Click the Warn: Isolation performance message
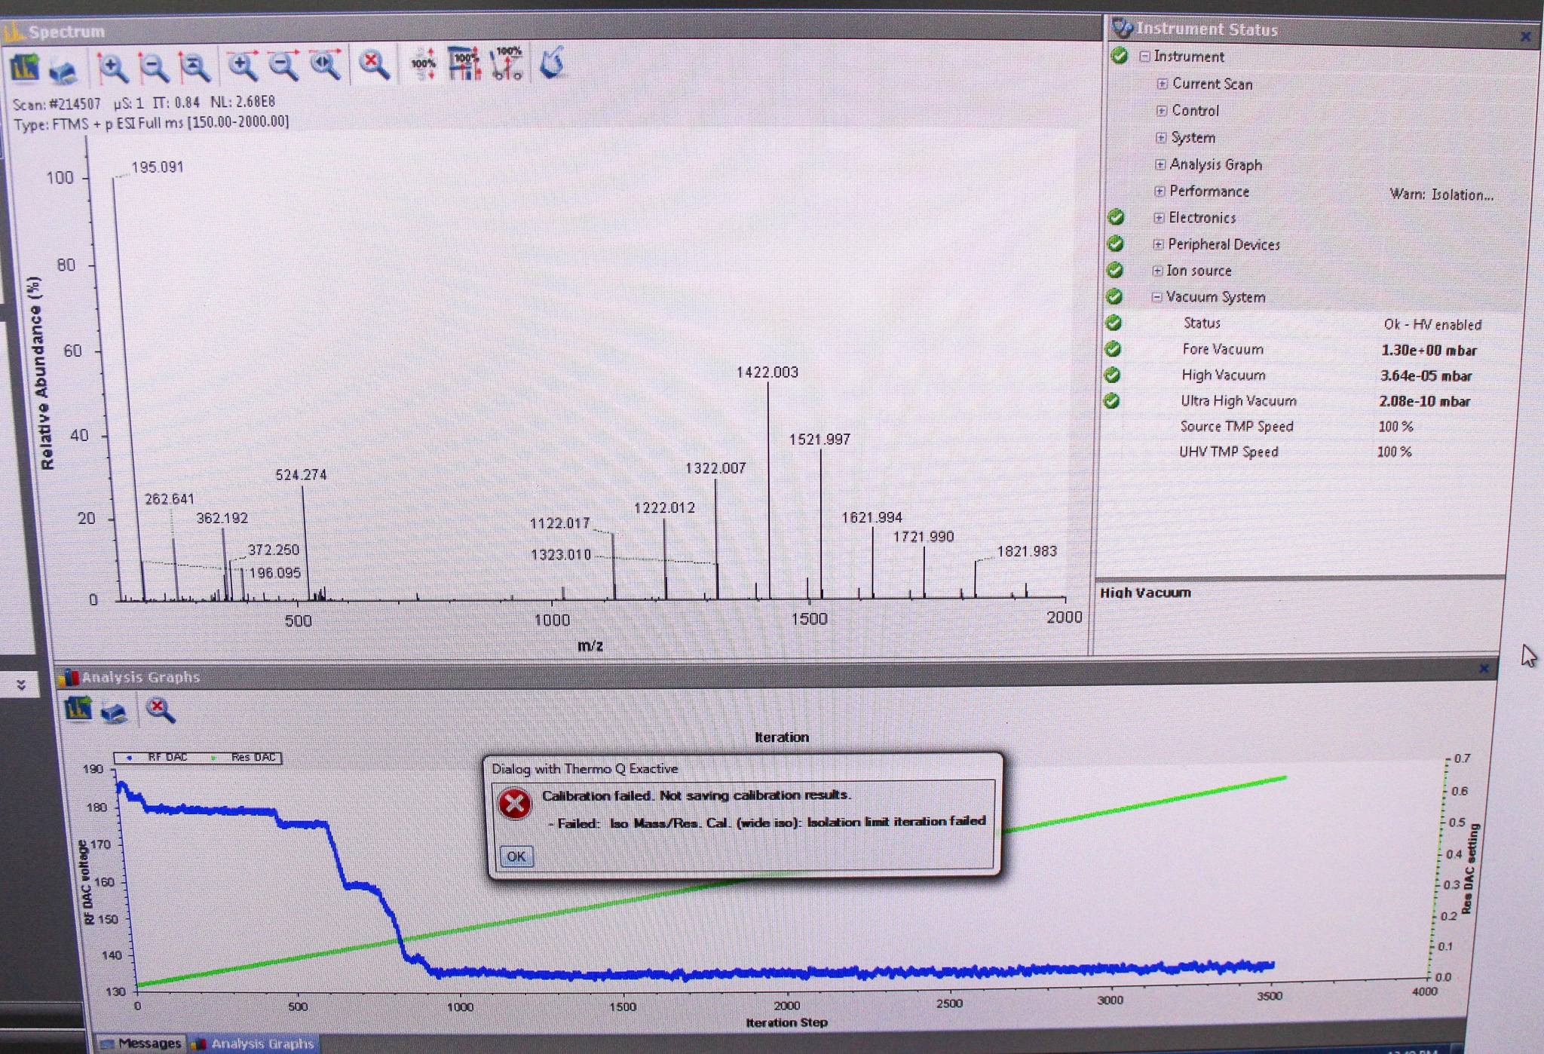Screen dimensions: 1544x1054 click(1441, 195)
